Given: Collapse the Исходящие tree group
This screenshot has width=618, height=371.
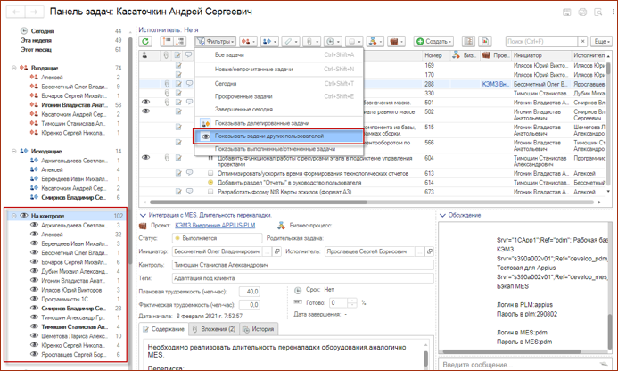Looking at the screenshot, I should click(13, 151).
